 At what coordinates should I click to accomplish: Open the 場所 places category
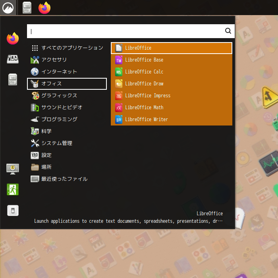(67, 167)
